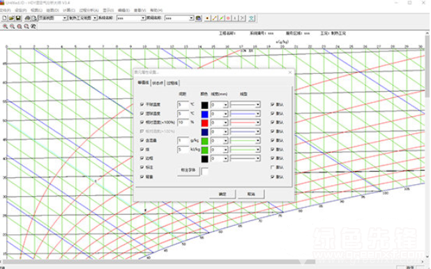Expand the 系统名称 combo box in toolbar

[131, 18]
